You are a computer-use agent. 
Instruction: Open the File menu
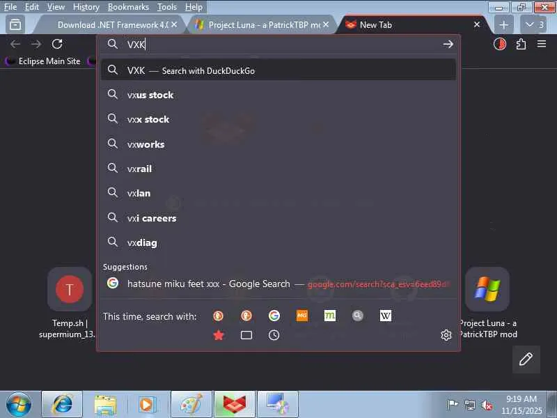10,7
